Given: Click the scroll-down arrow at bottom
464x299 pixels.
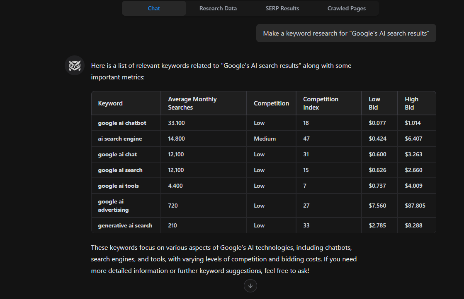Looking at the screenshot, I should (x=250, y=285).
